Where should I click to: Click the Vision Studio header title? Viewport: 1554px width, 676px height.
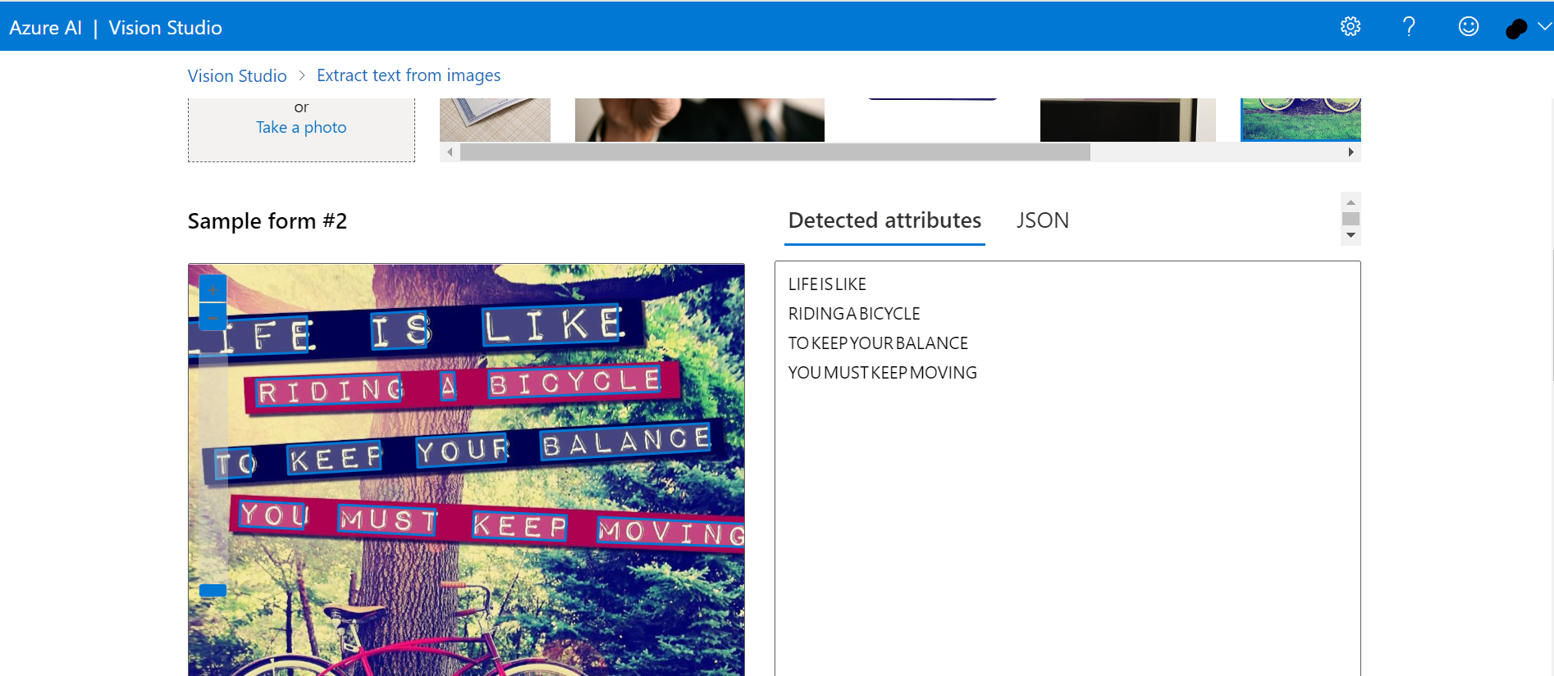tap(165, 28)
